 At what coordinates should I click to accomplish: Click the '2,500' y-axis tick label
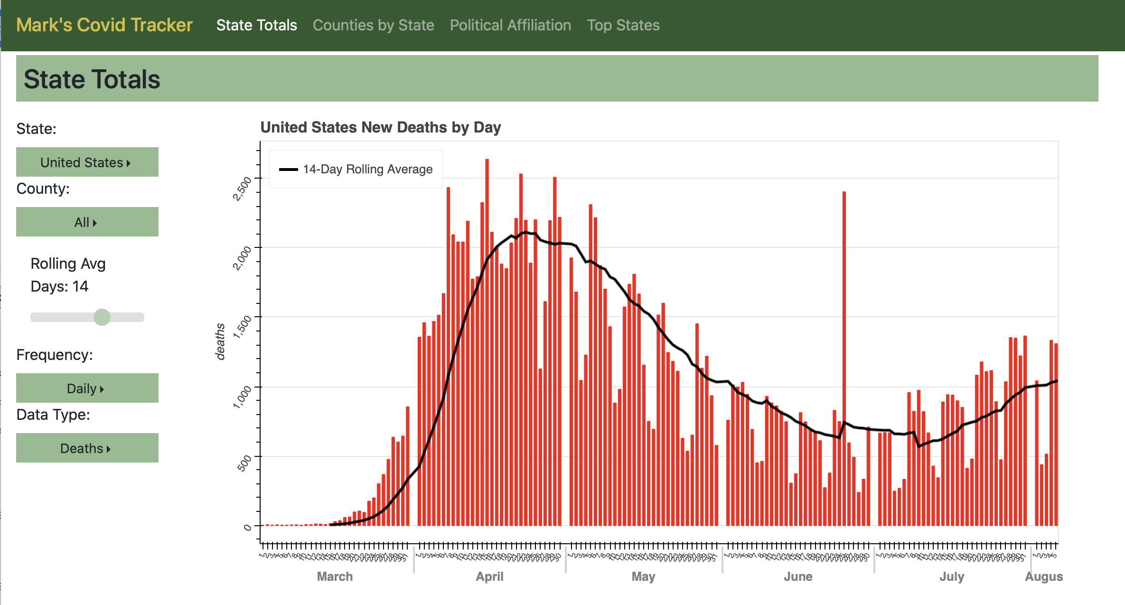tap(242, 189)
